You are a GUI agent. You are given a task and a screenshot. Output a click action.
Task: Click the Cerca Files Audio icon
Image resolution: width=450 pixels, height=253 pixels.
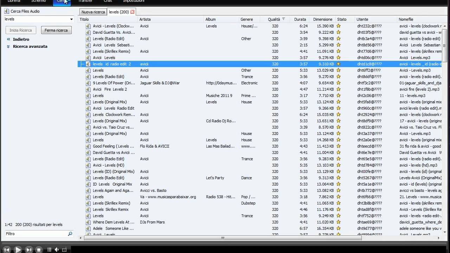pyautogui.click(x=7, y=11)
